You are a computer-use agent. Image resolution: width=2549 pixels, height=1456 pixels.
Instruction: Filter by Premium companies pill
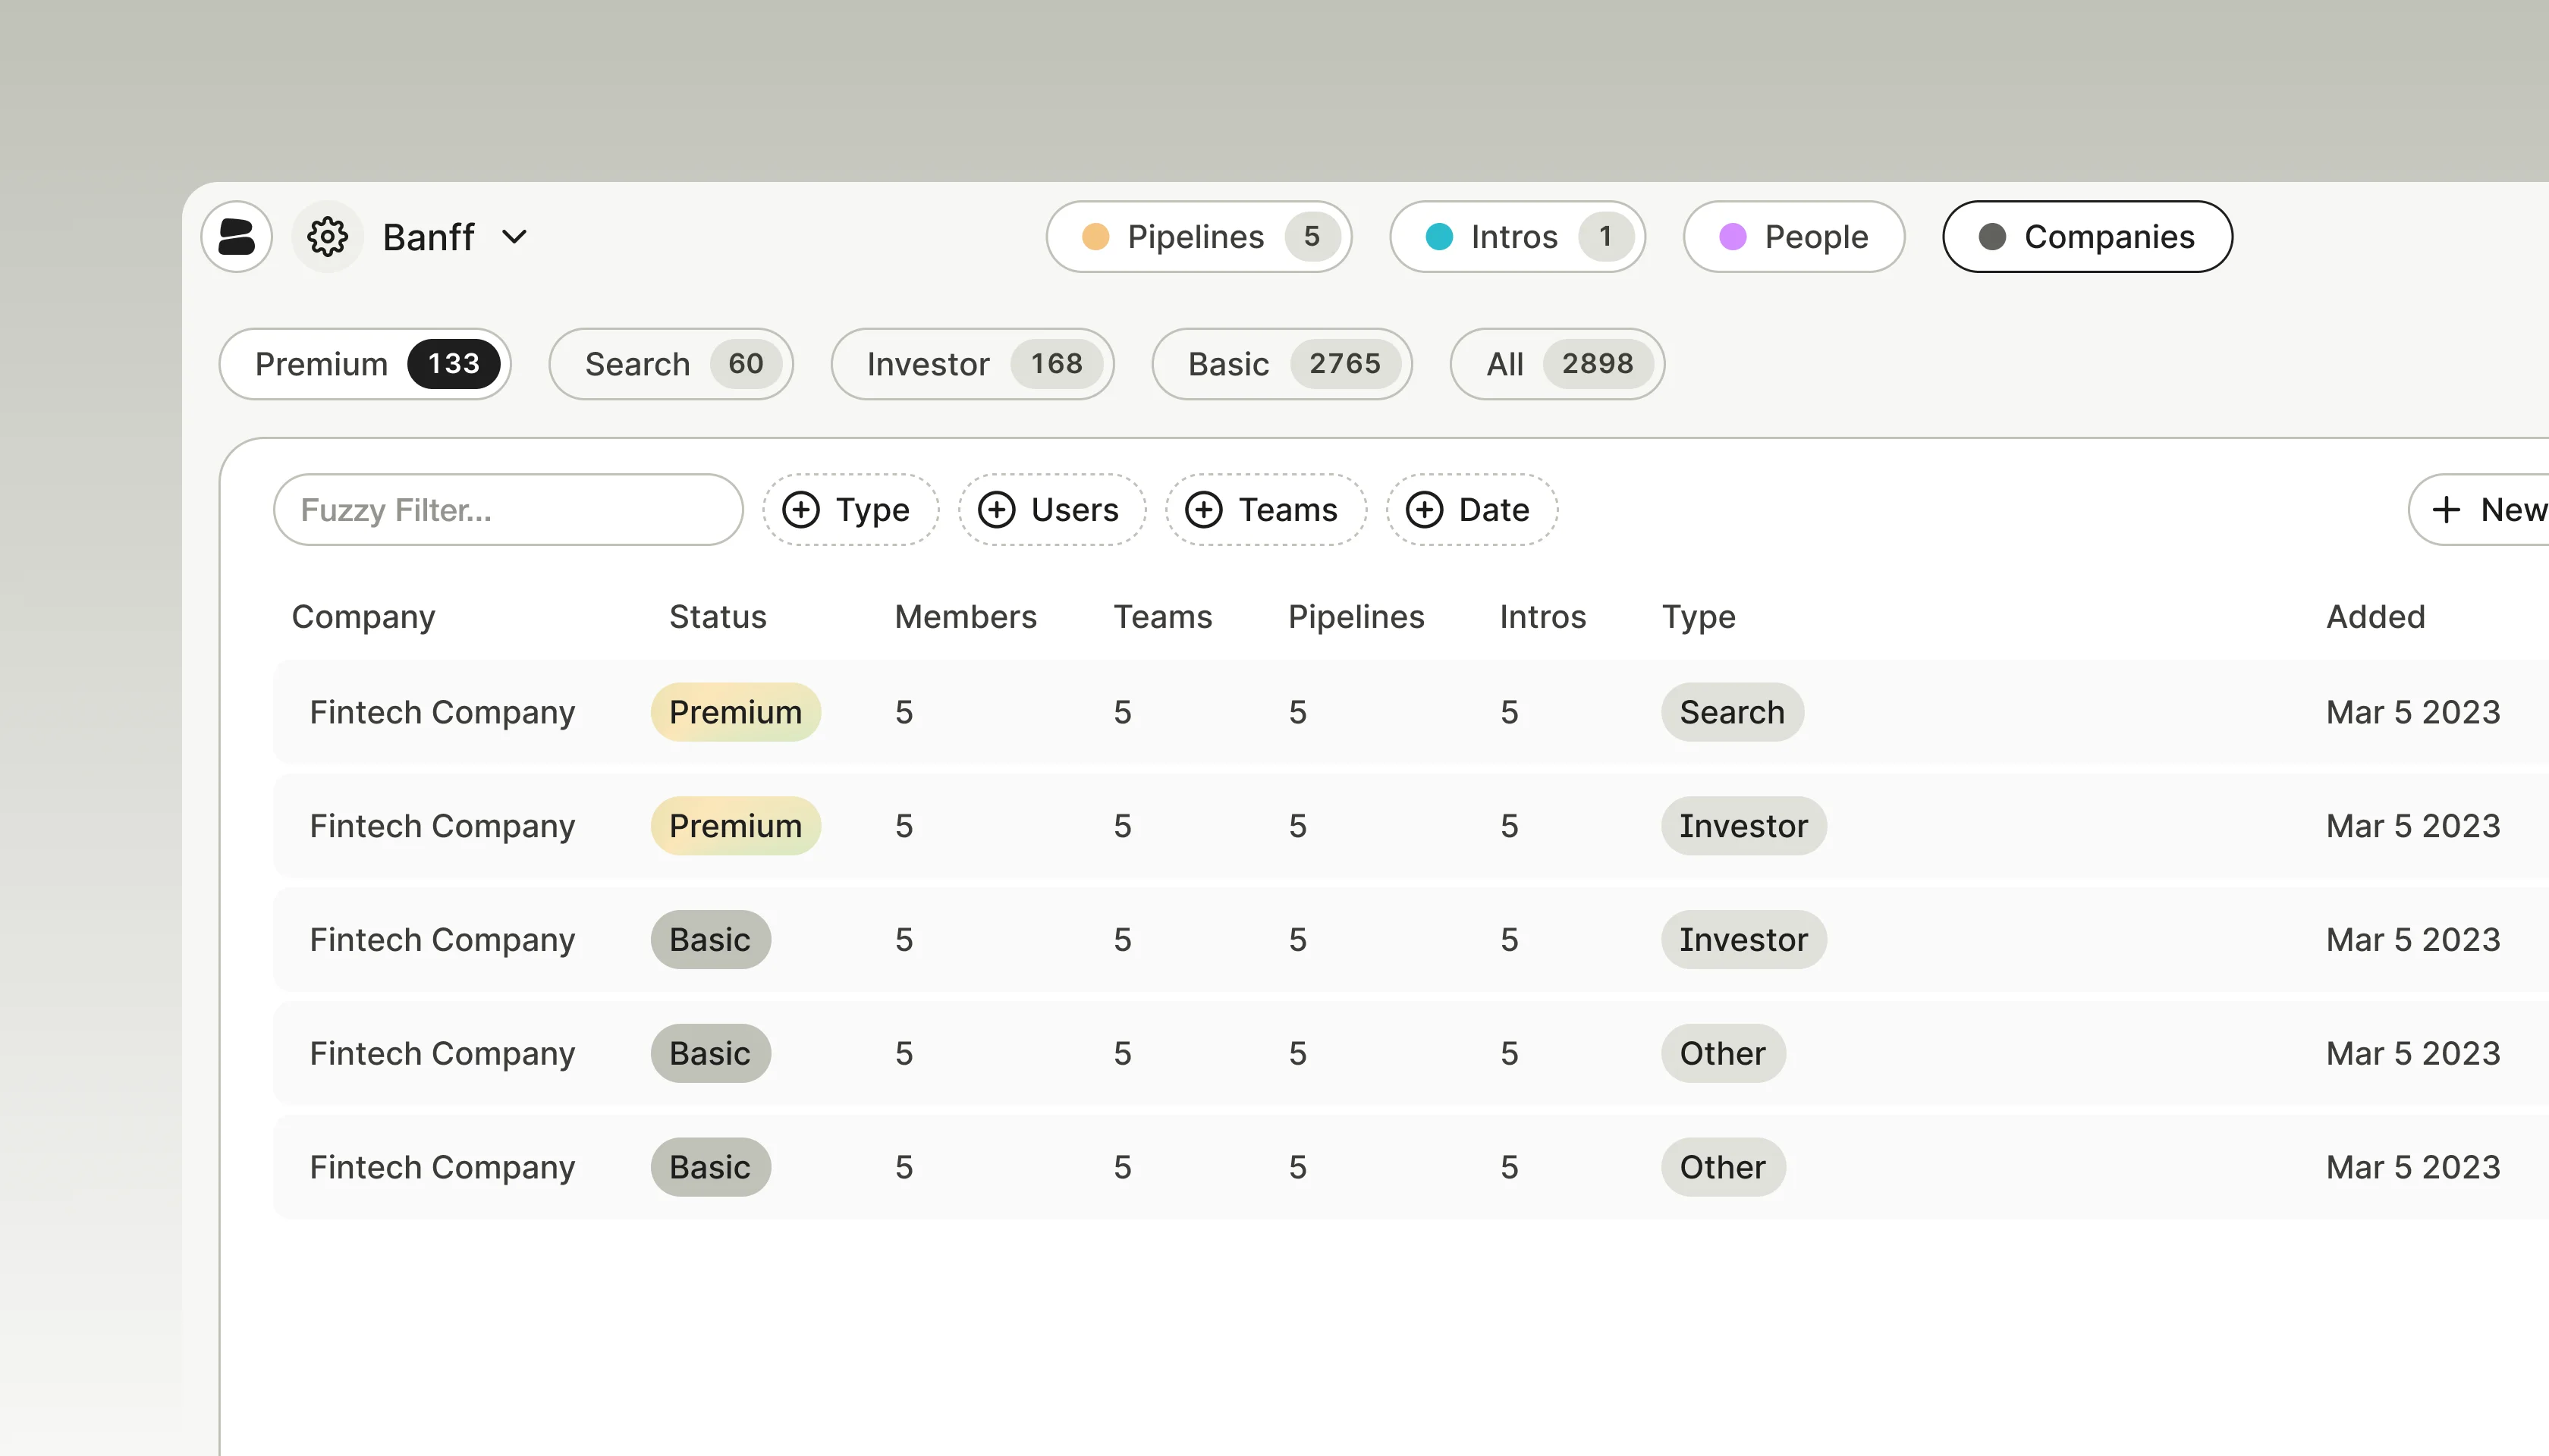coord(365,364)
